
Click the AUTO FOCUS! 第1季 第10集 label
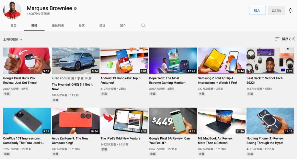point(71,78)
